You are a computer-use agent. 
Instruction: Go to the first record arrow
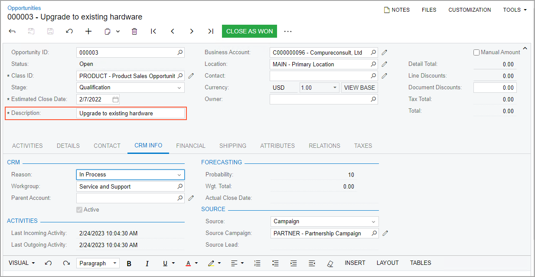[x=153, y=31]
